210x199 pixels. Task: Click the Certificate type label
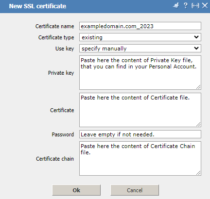click(x=56, y=37)
